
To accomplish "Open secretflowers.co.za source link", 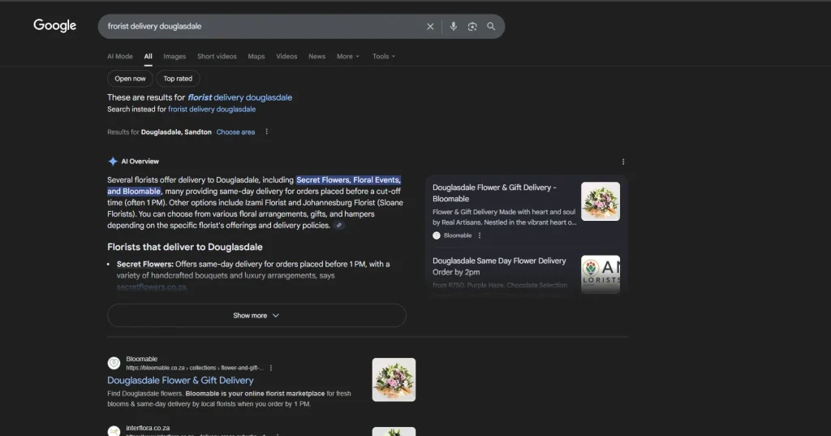I will click(152, 287).
